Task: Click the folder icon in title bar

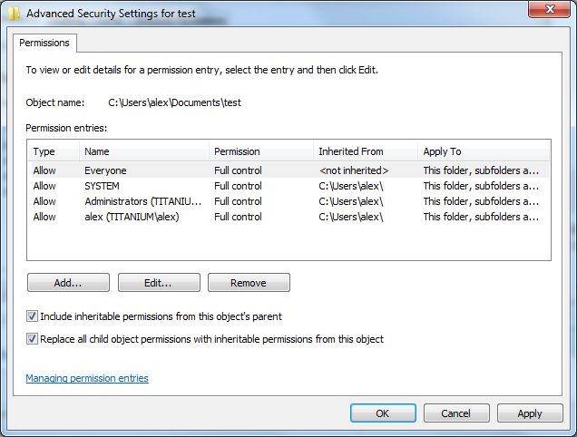Action: (x=14, y=14)
